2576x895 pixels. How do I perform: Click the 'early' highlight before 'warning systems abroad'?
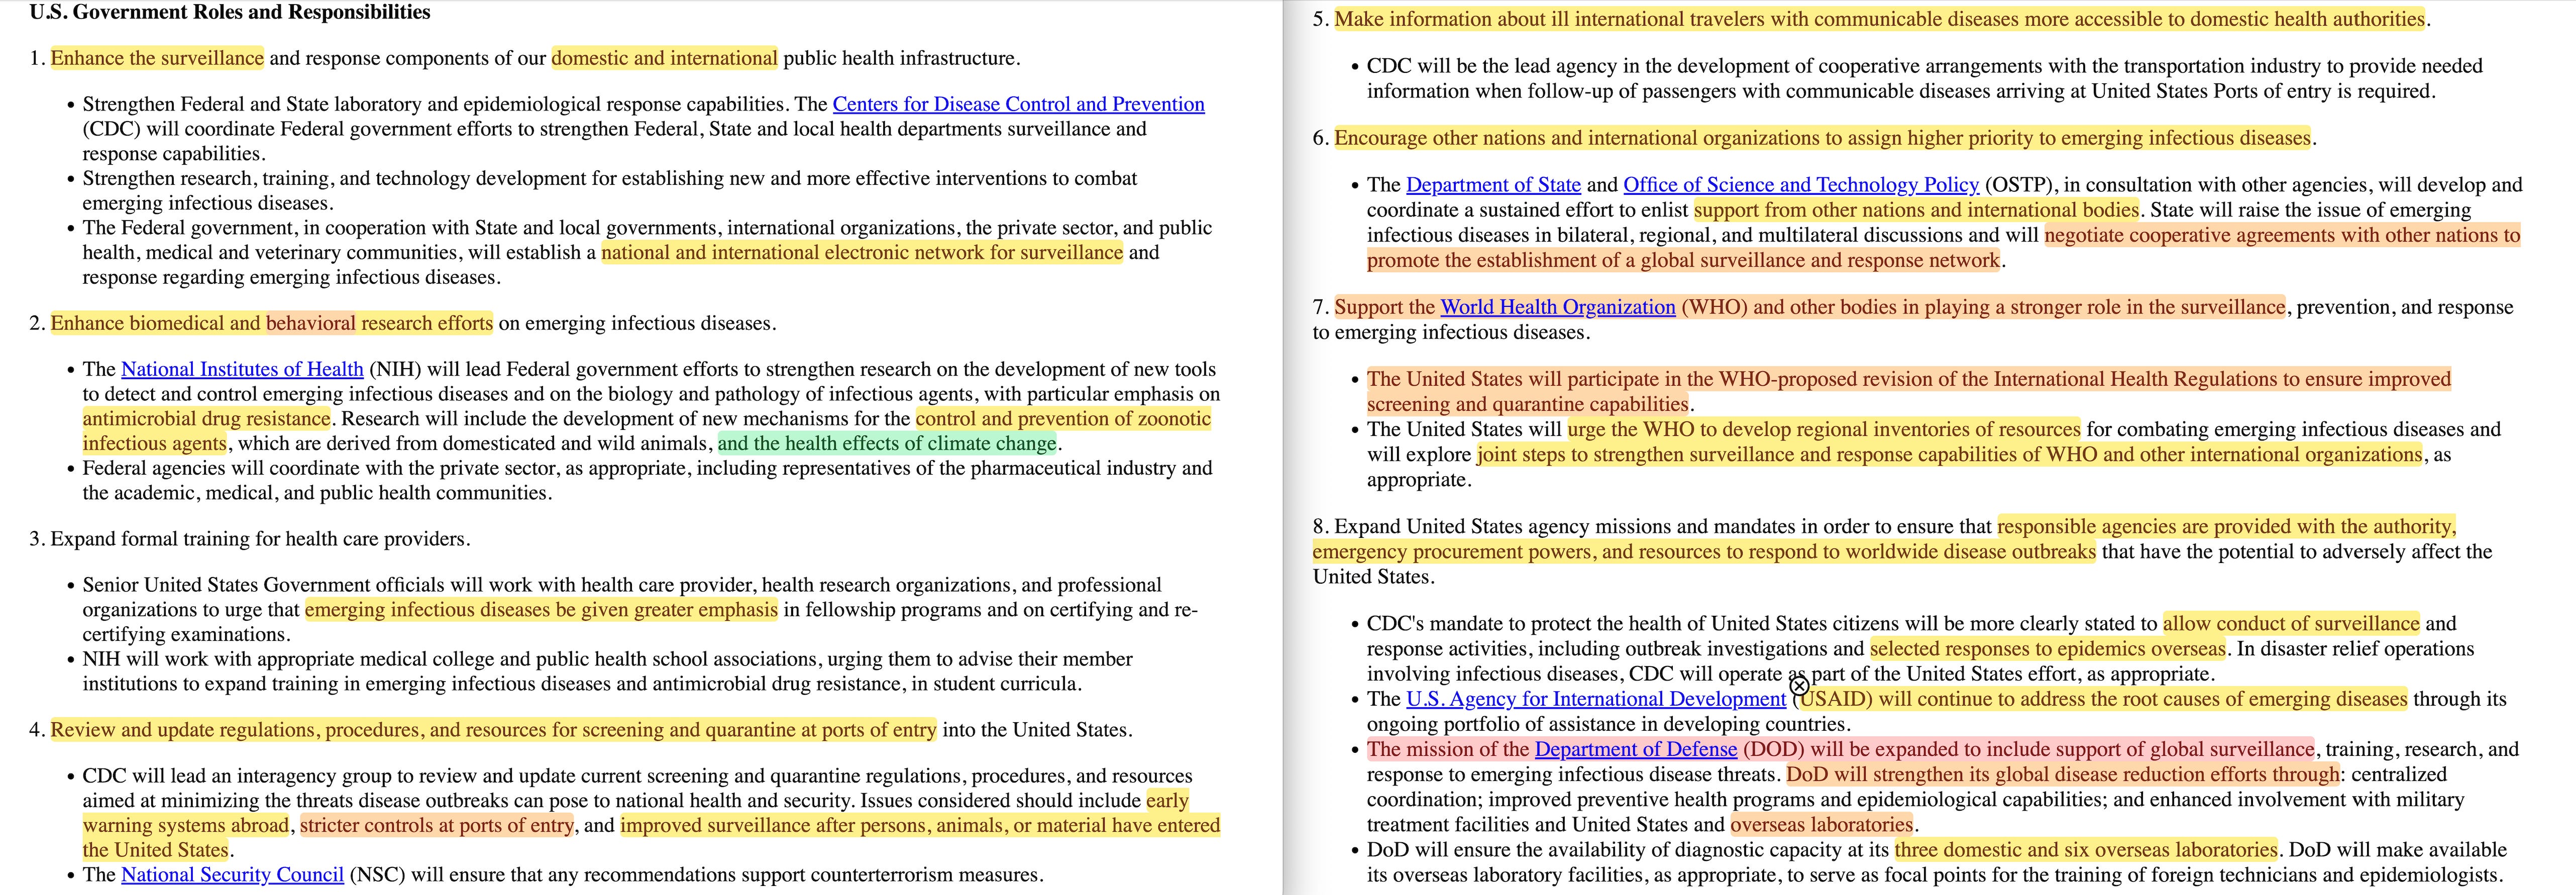(1168, 801)
